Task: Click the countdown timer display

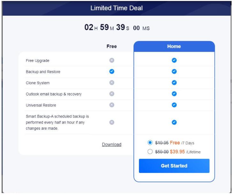Action: (x=117, y=28)
